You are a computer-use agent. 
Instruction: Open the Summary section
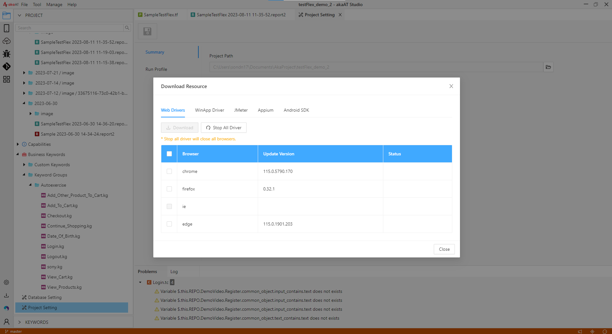coord(155,52)
